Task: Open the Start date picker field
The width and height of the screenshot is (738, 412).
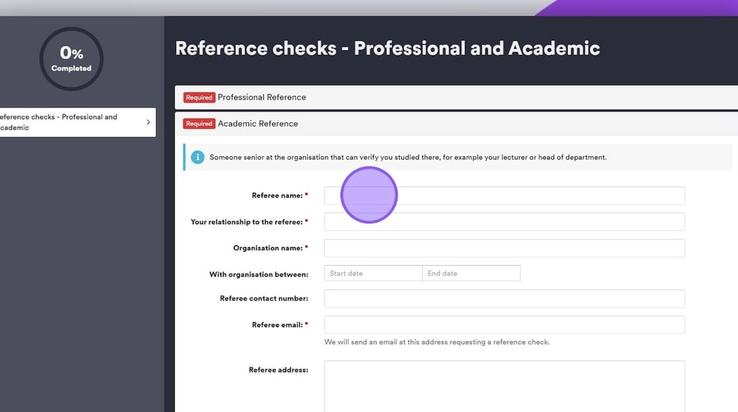Action: [x=373, y=274]
